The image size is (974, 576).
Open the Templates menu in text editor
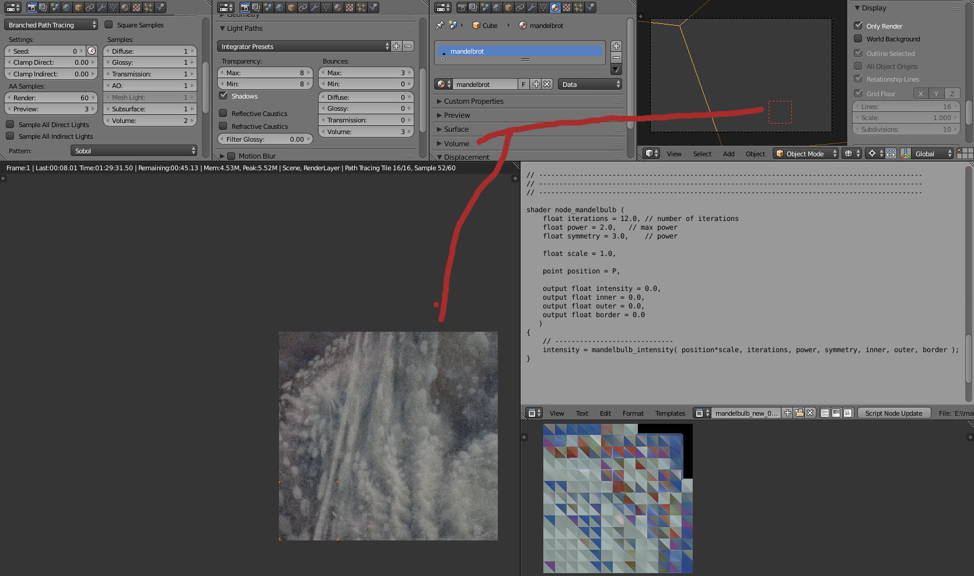(x=669, y=413)
